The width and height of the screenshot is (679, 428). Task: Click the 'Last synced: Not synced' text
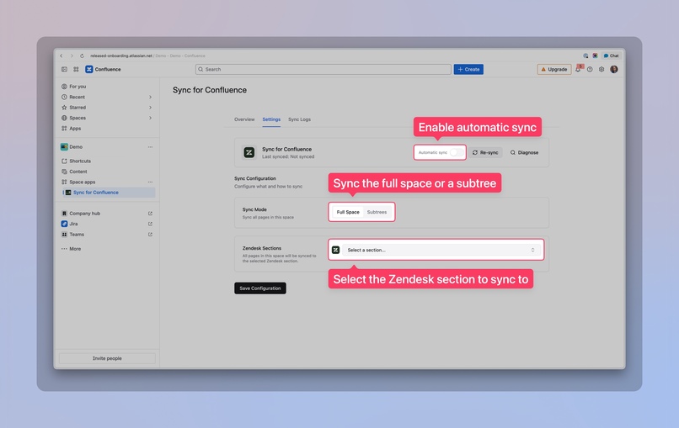pos(288,156)
